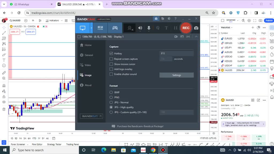
Task: Open the Indicators dropdown arrow
Action: 62,21
